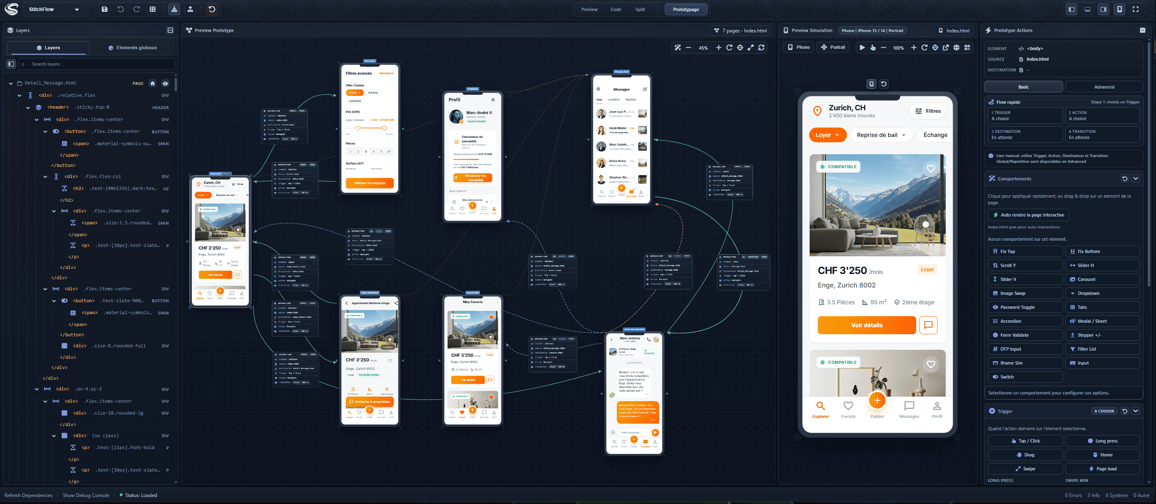Click the undo arrow in top toolbar
The image size is (1156, 504).
coord(121,9)
